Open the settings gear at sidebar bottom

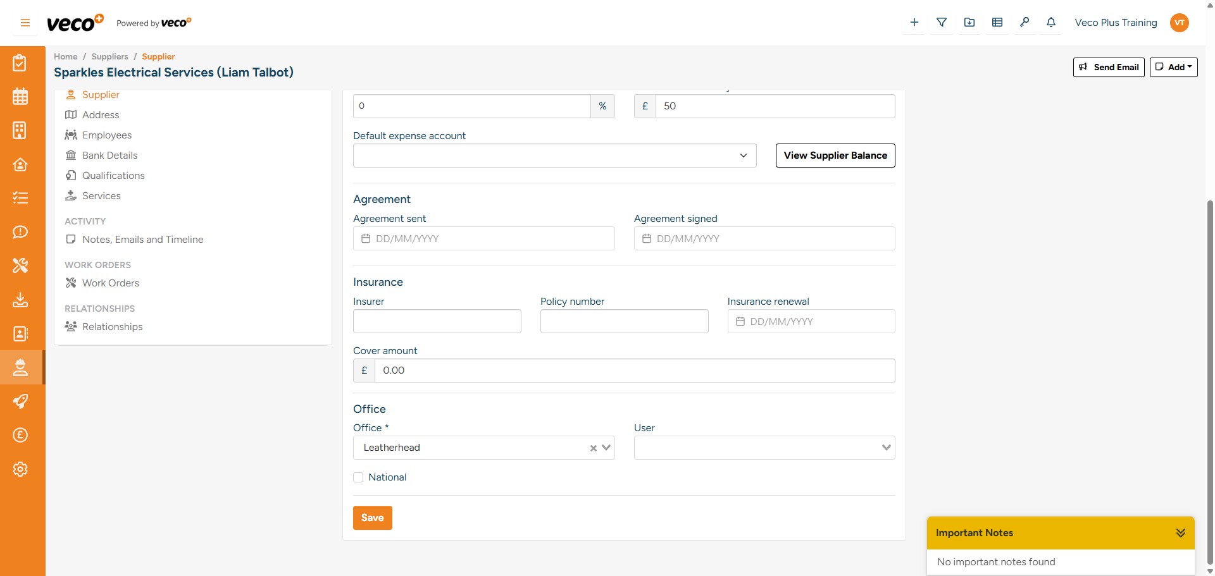(21, 469)
